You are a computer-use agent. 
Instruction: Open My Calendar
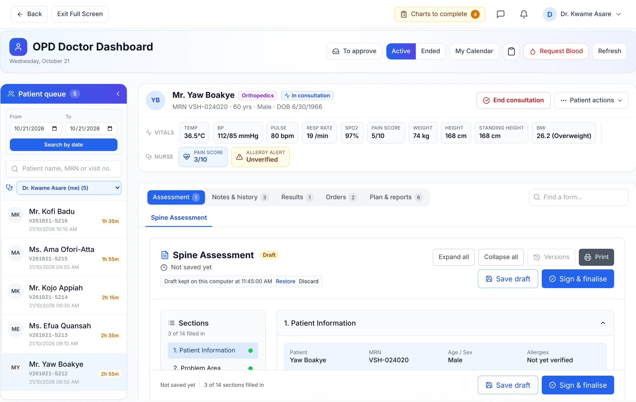474,51
